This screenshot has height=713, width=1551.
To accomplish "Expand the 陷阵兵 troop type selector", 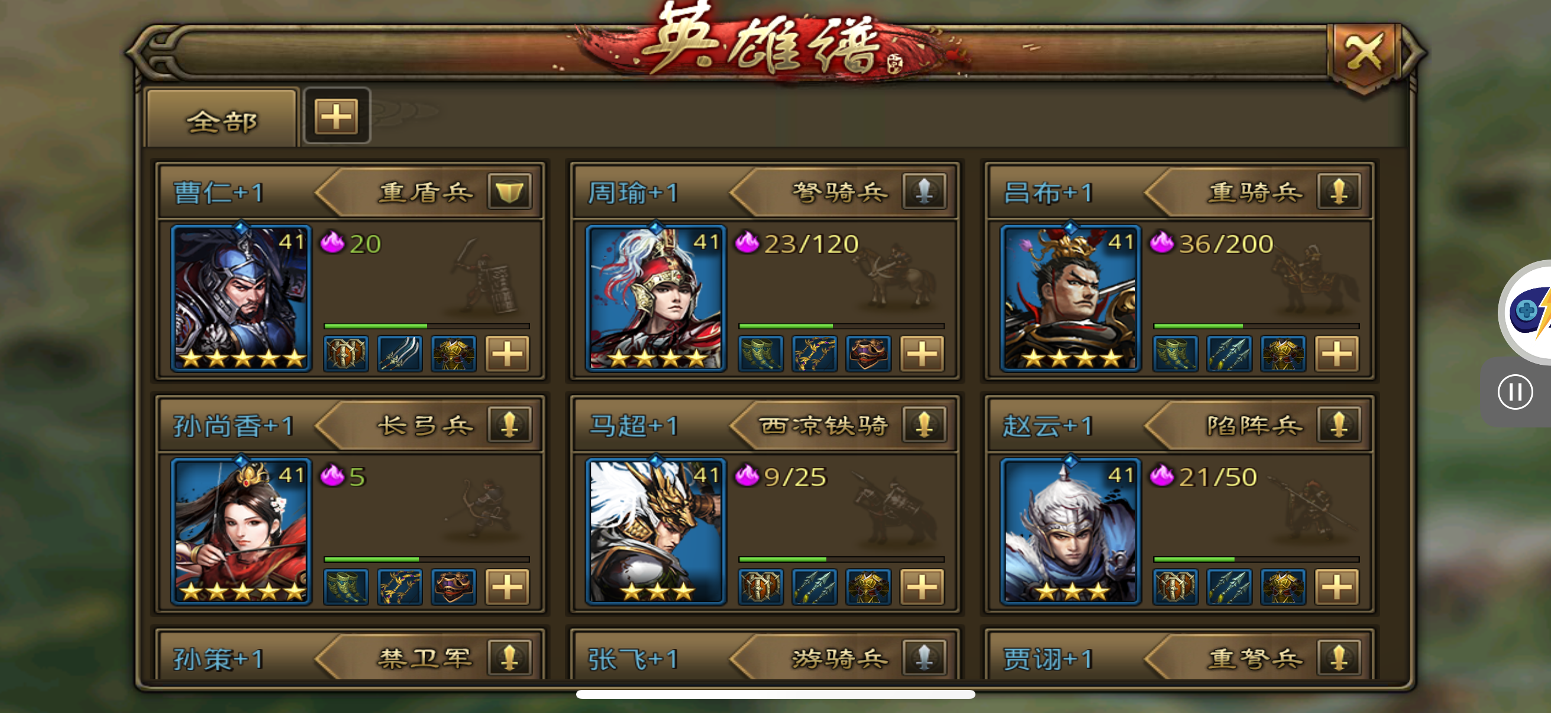I will (x=1253, y=426).
